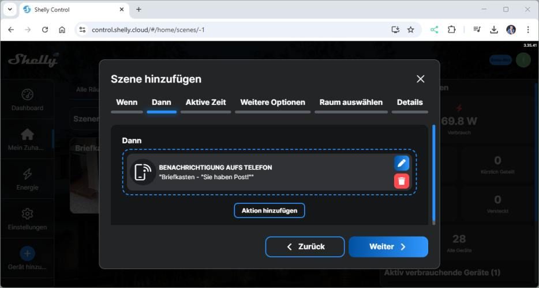Open the browser extensions puzzle icon
Screen dimensions: 539x288
[452, 29]
